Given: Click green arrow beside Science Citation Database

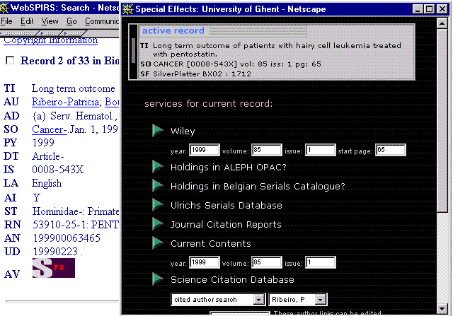Looking at the screenshot, I should (x=159, y=279).
